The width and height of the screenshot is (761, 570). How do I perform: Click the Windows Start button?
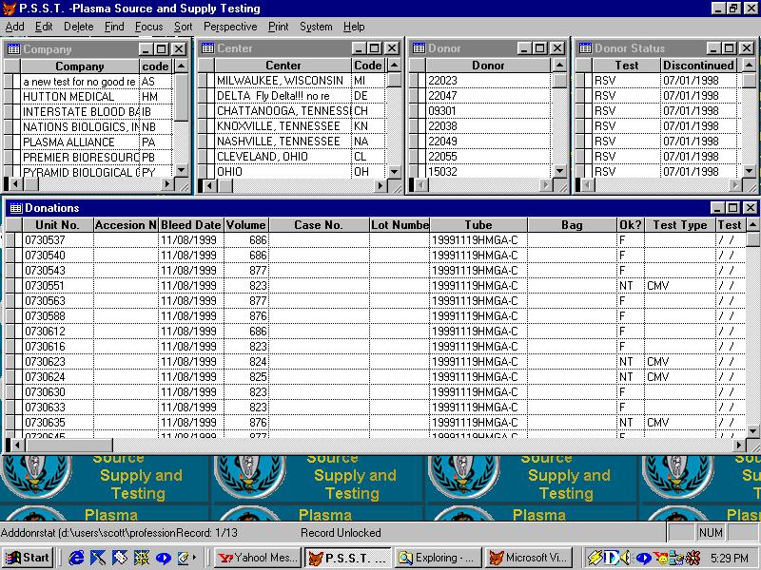pos(28,558)
